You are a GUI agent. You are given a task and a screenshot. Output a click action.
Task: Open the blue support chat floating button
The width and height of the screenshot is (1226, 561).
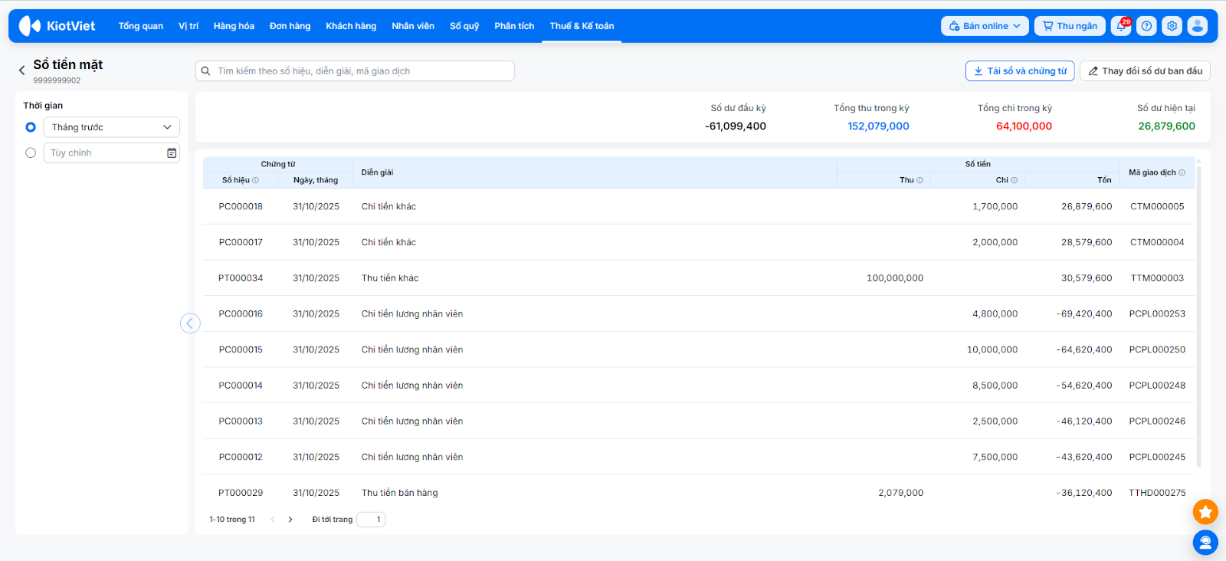click(1205, 543)
